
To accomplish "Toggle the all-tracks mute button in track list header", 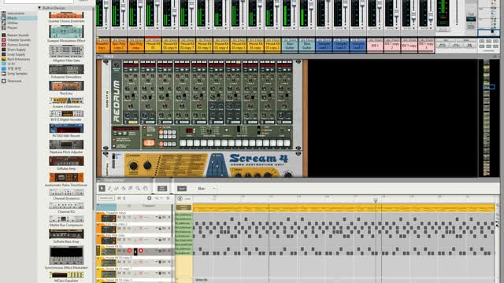I will 119,198.
